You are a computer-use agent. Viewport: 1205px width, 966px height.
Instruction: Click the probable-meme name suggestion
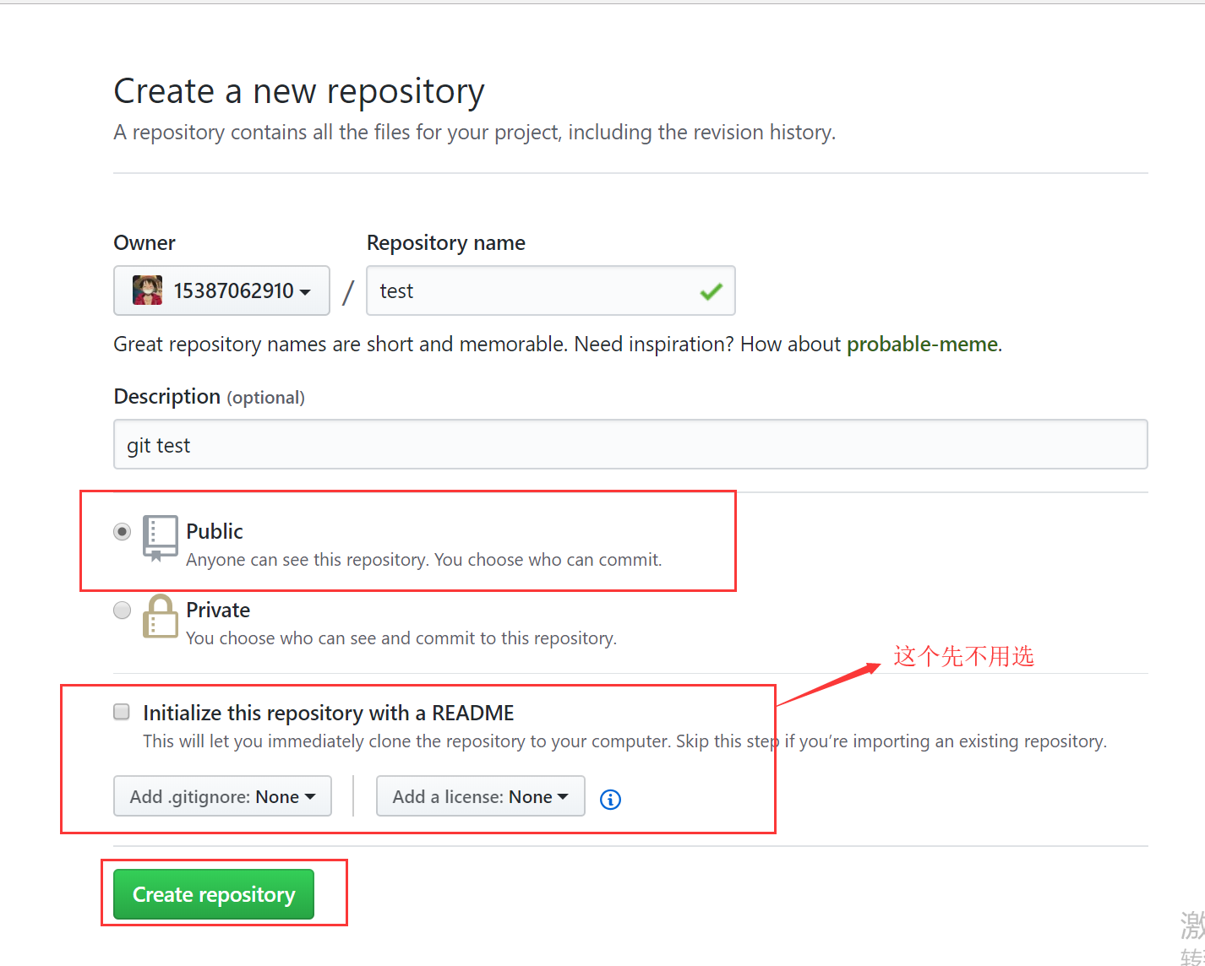[922, 345]
